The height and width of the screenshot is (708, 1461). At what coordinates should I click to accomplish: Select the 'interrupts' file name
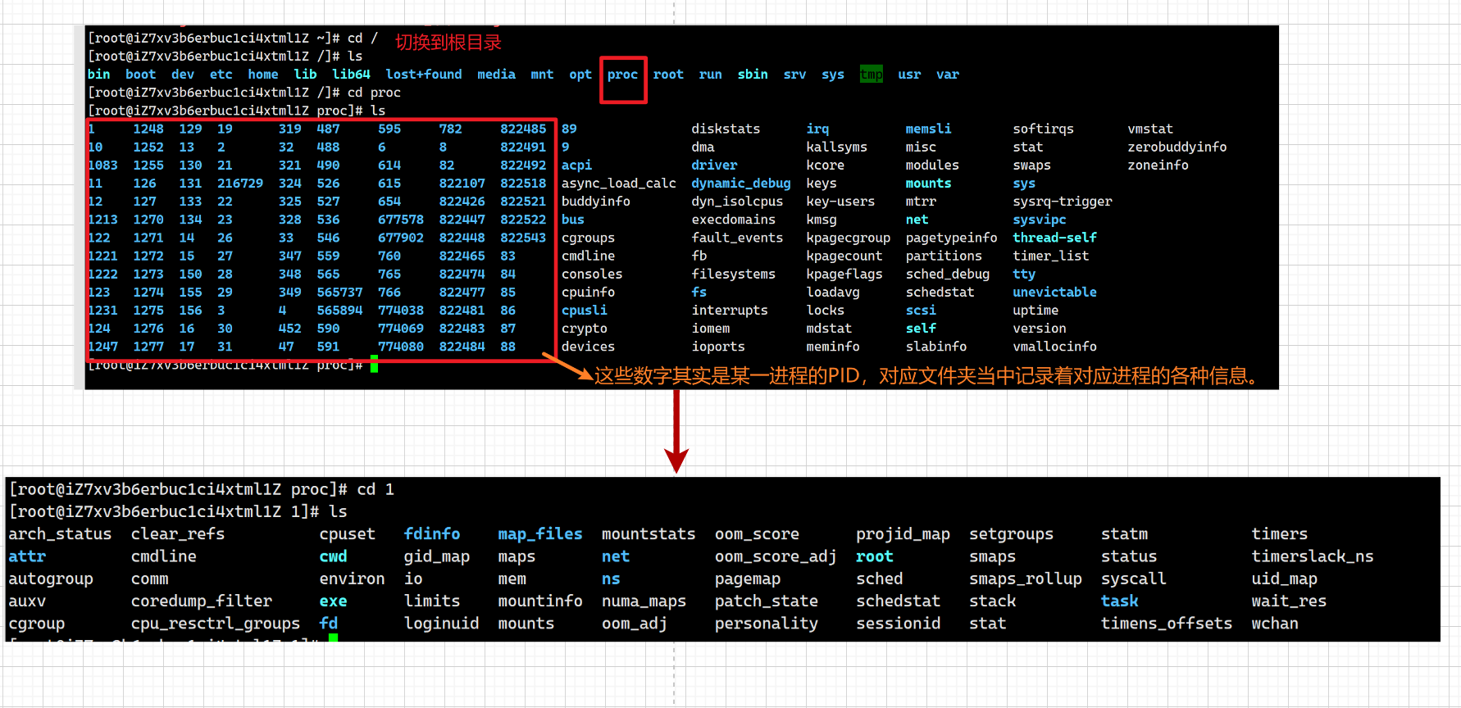click(730, 311)
